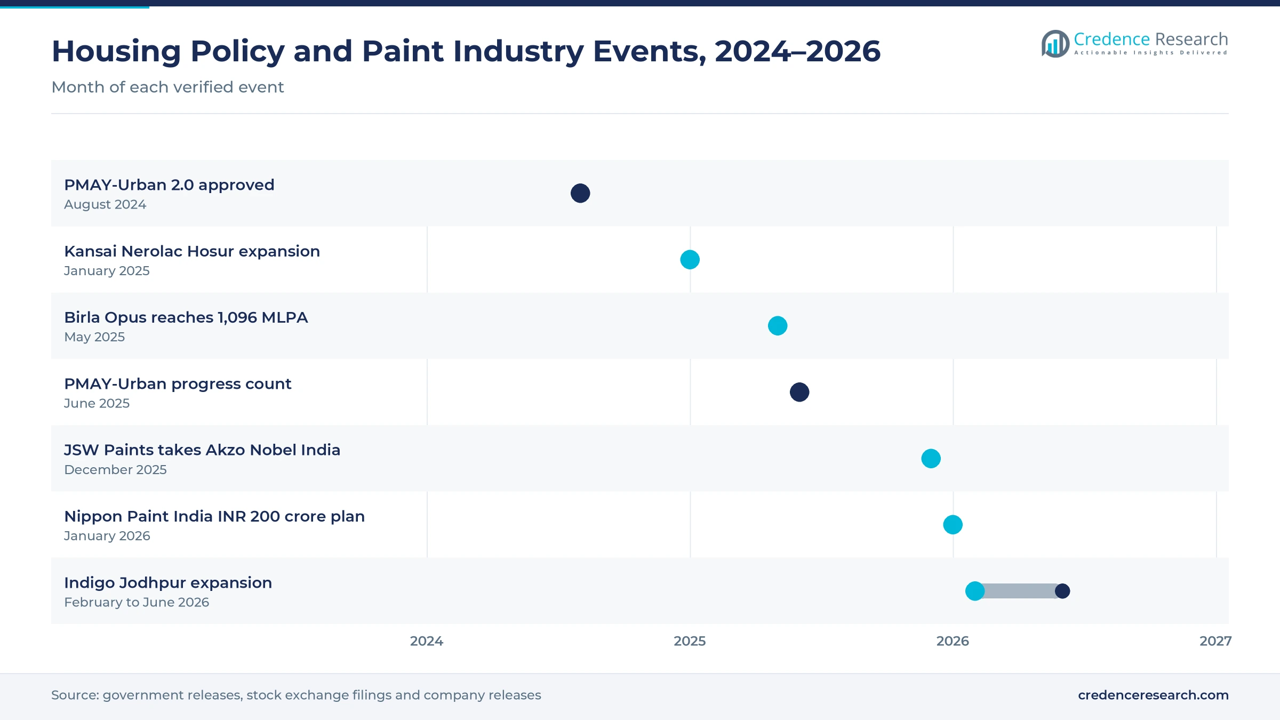Click the Birla Opus May 2025 marker
The height and width of the screenshot is (720, 1280).
pos(778,326)
